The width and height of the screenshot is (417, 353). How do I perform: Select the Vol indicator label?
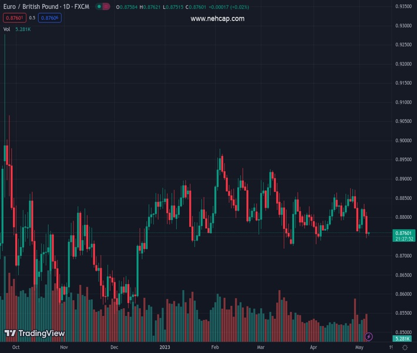click(7, 29)
